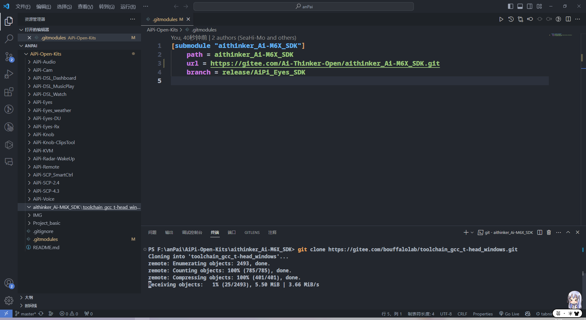
Task: Open Run and Debug view
Action: point(9,74)
